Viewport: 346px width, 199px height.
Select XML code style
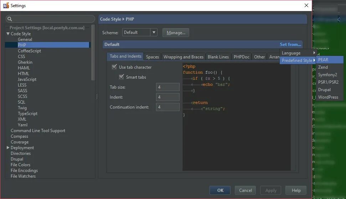(22, 119)
